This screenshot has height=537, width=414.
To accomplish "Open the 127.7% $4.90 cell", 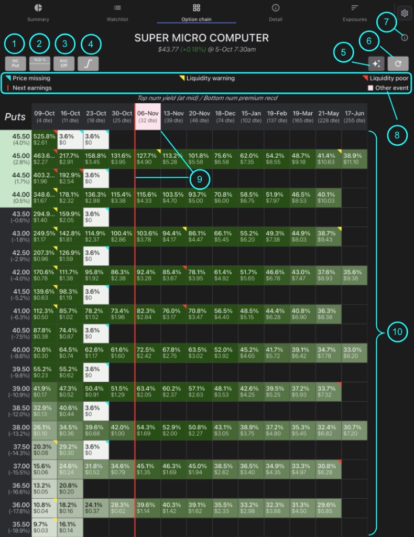I will (x=148, y=159).
